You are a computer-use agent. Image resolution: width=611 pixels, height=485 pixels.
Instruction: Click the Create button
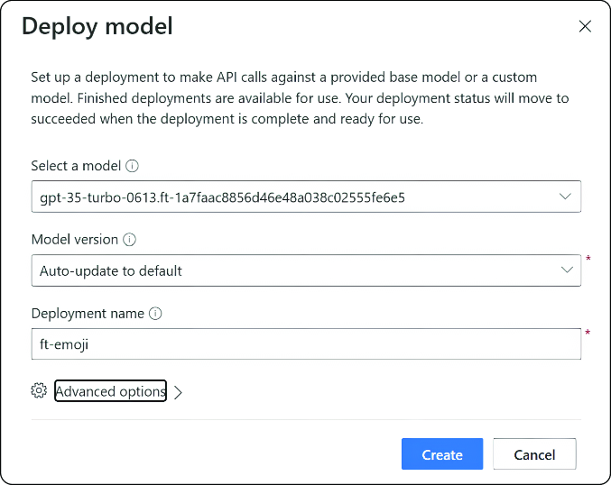pos(442,454)
